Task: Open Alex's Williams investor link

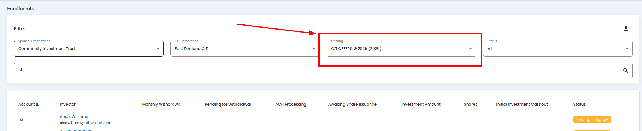Action: click(x=74, y=116)
